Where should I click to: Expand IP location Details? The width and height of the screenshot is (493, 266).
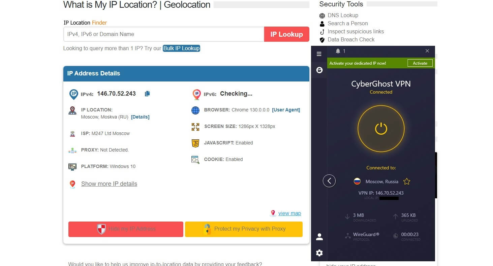click(140, 117)
